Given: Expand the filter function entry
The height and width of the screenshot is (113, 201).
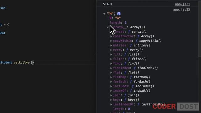Looking at the screenshot, I should (111, 59).
